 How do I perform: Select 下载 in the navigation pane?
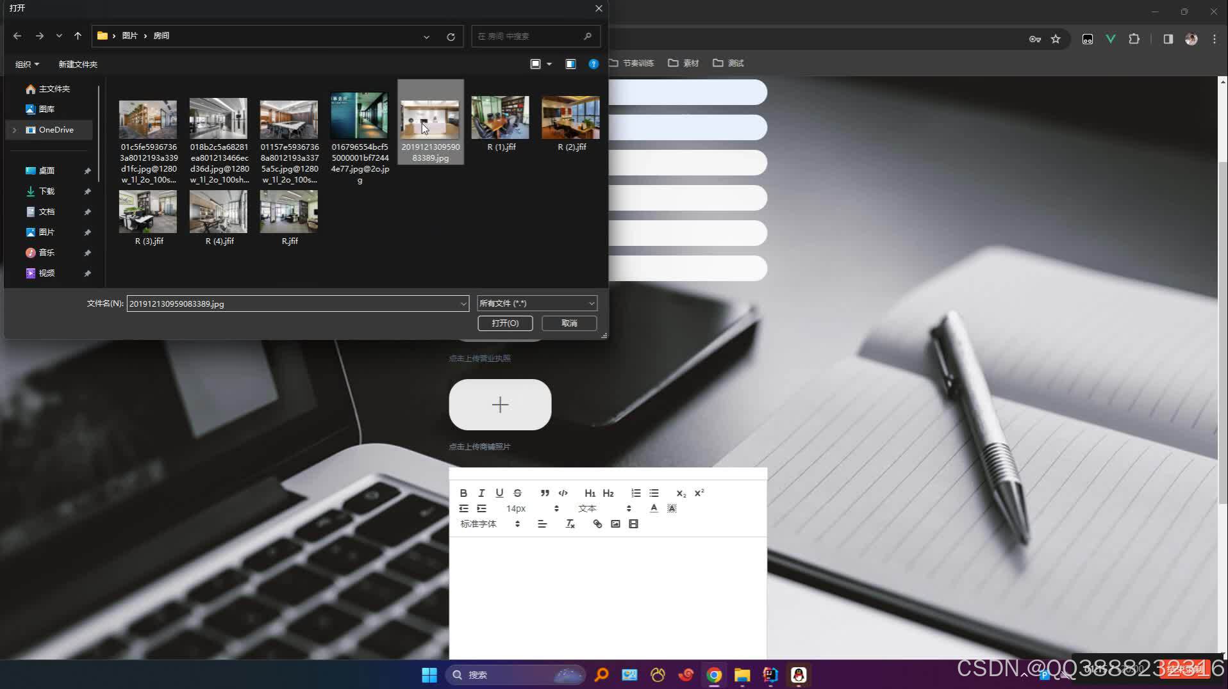pyautogui.click(x=47, y=191)
